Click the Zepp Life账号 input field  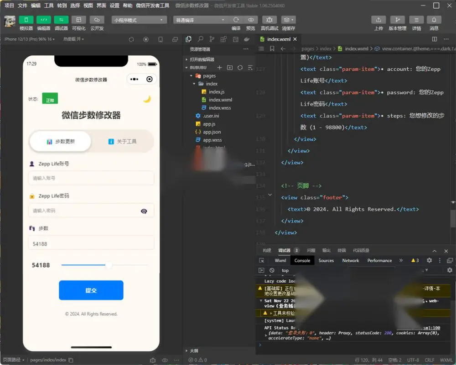coord(91,178)
